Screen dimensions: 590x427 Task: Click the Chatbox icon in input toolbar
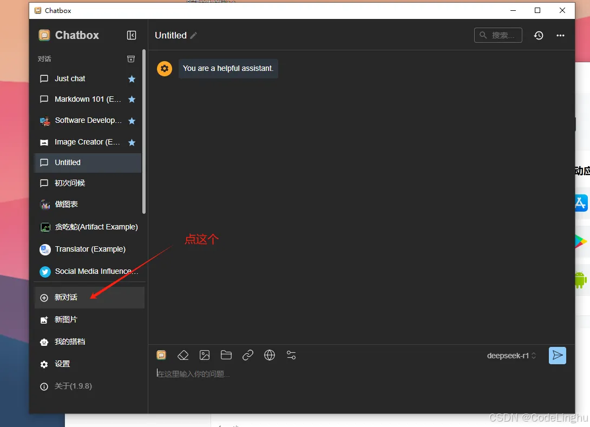pyautogui.click(x=161, y=355)
